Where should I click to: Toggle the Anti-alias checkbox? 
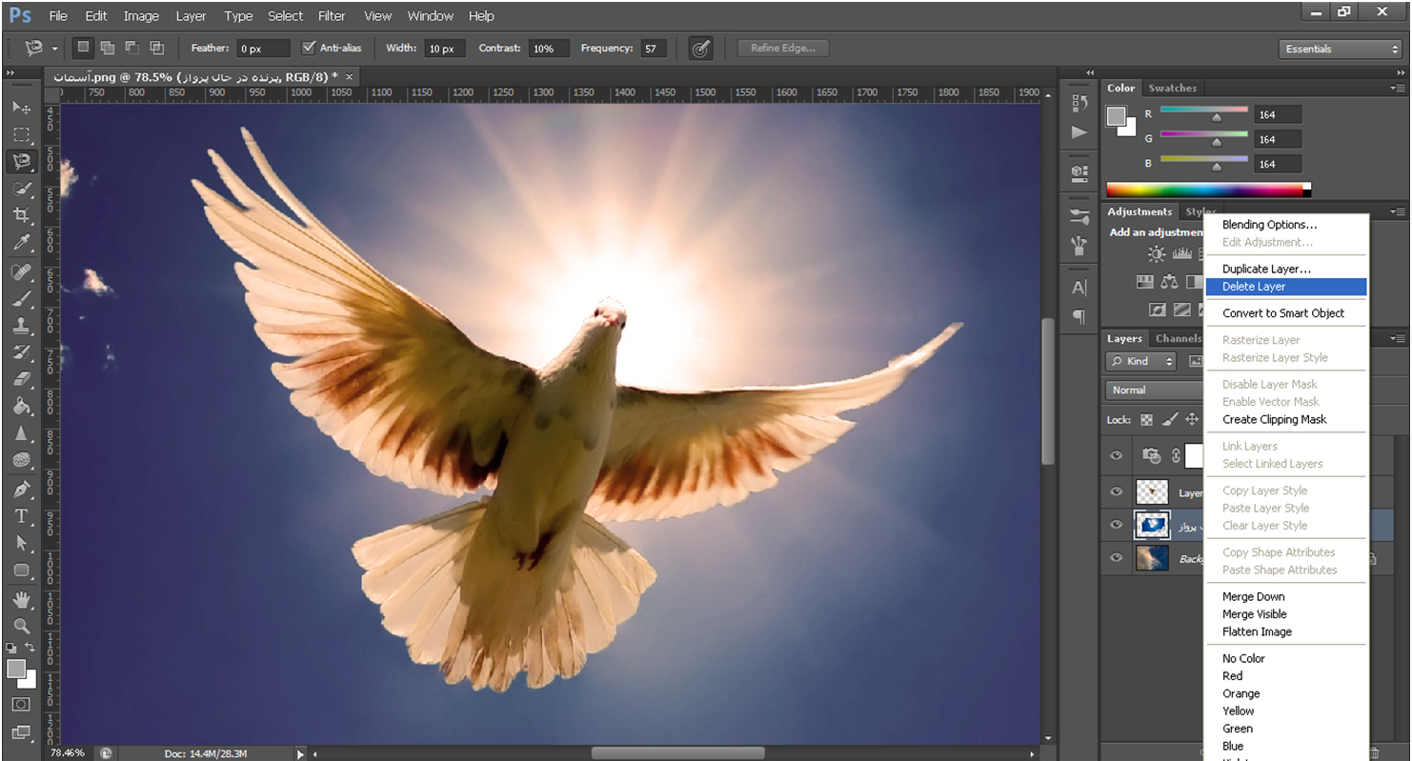(x=308, y=48)
